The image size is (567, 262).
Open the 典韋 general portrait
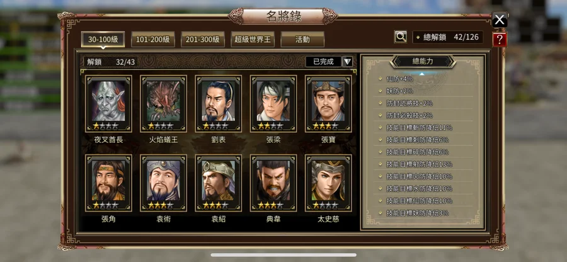click(x=273, y=183)
